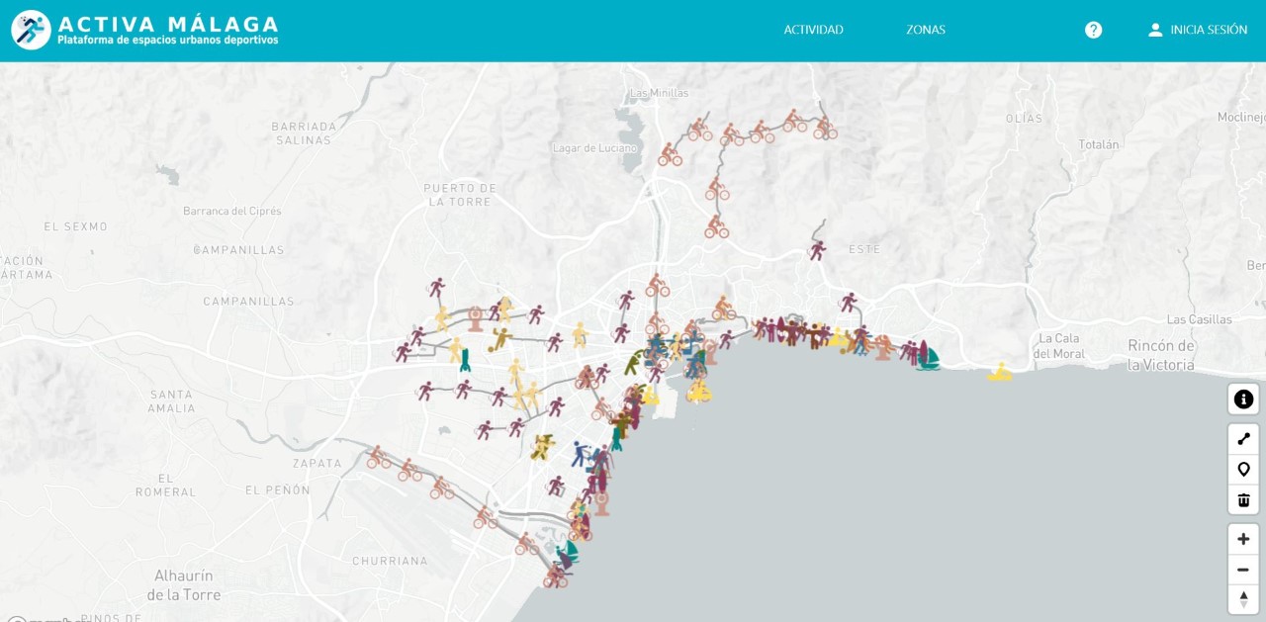Click the PUERTO DE LA TORRE map label
The height and width of the screenshot is (622, 1266).
click(x=460, y=194)
